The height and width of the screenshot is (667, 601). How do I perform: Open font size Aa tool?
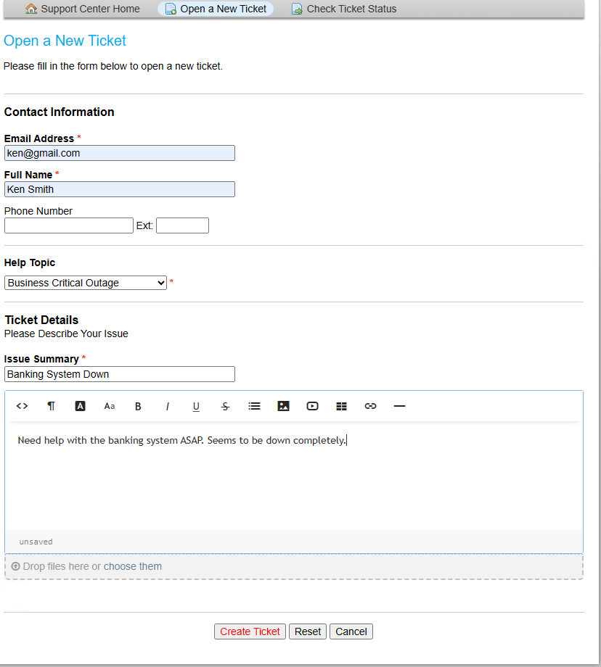tap(110, 406)
